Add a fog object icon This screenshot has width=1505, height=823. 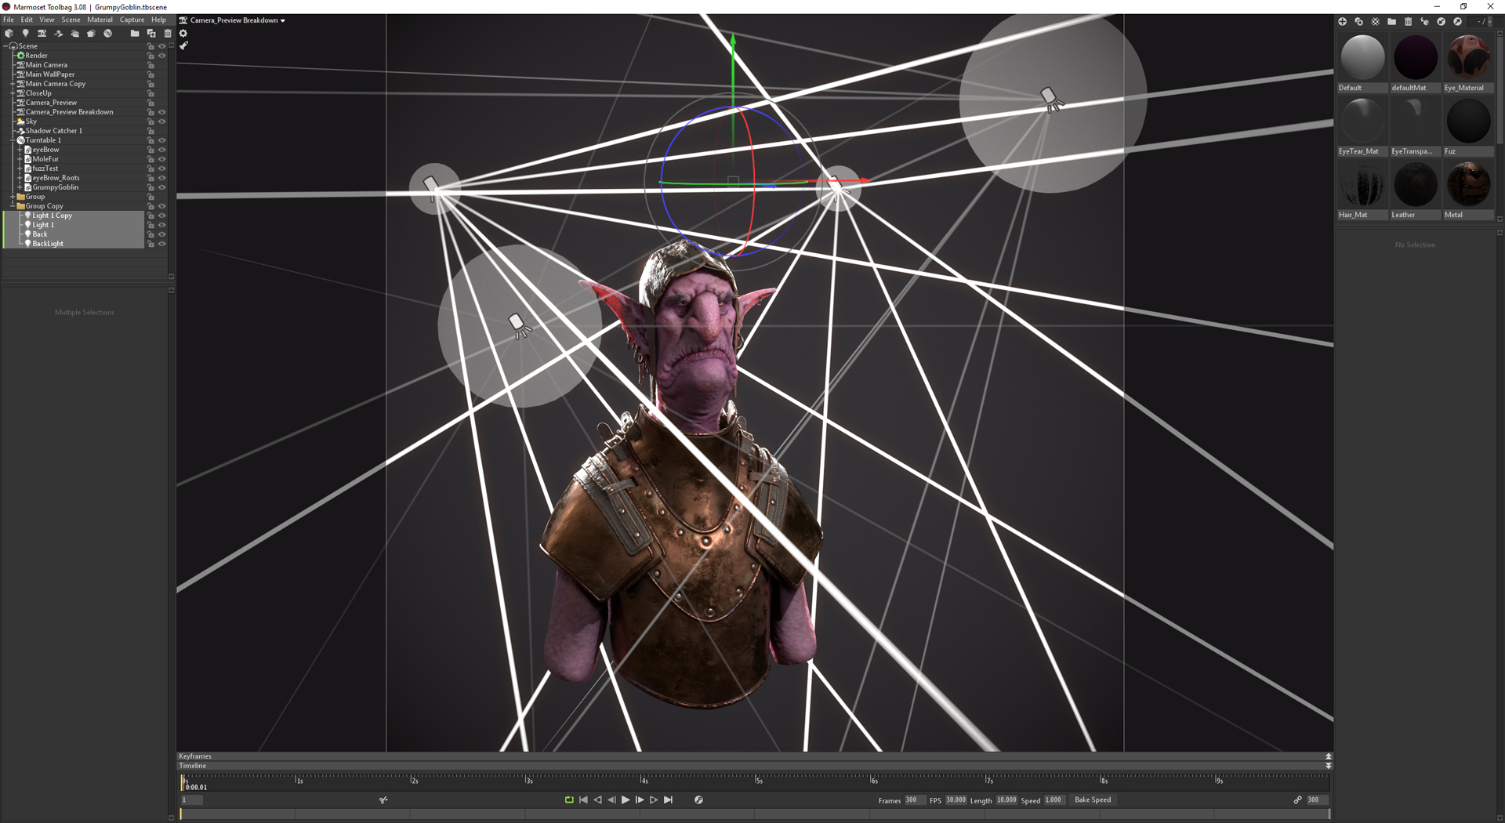click(75, 34)
